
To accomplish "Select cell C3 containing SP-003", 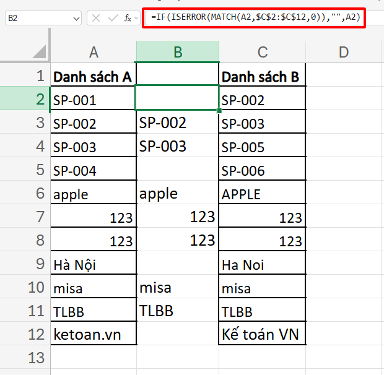I will [x=262, y=122].
